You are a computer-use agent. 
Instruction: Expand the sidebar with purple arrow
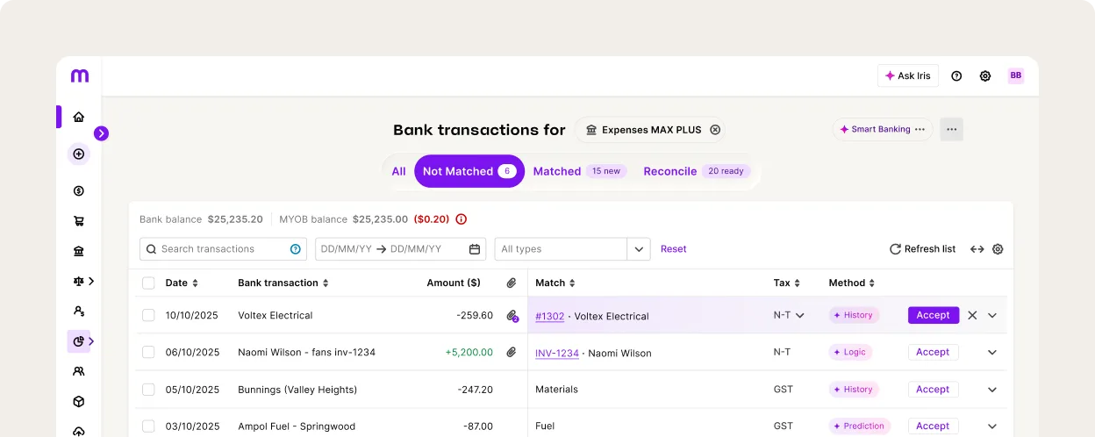click(x=101, y=133)
